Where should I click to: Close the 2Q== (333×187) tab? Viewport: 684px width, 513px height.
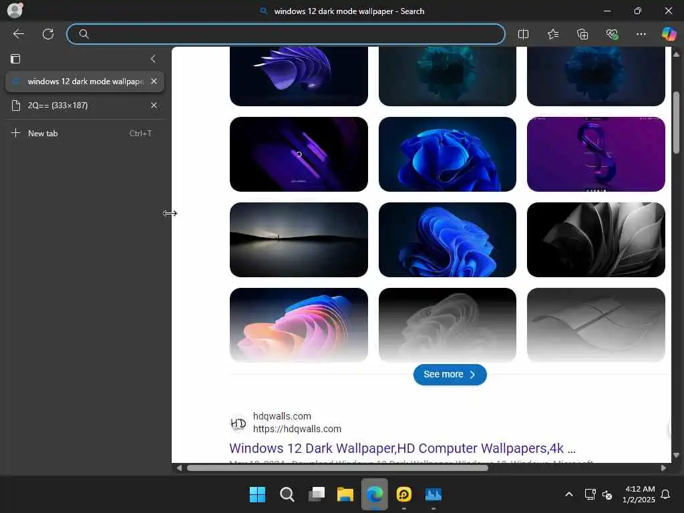click(154, 106)
